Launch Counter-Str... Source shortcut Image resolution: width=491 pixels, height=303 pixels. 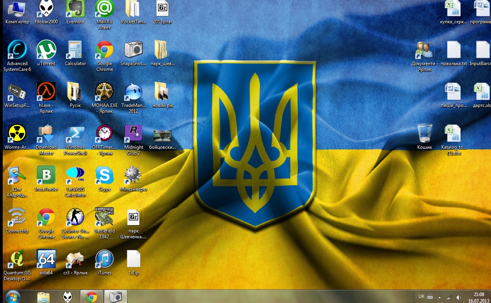pyautogui.click(x=75, y=223)
